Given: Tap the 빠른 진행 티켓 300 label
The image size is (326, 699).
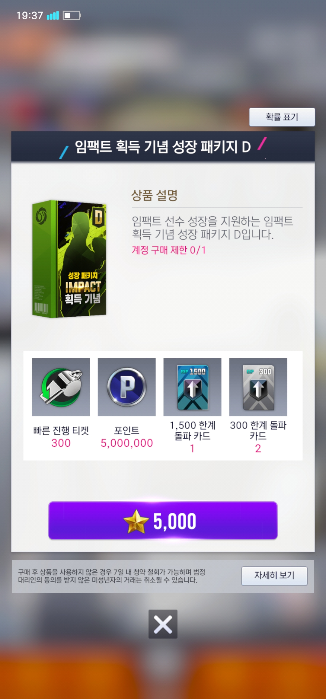Looking at the screenshot, I should 61,437.
